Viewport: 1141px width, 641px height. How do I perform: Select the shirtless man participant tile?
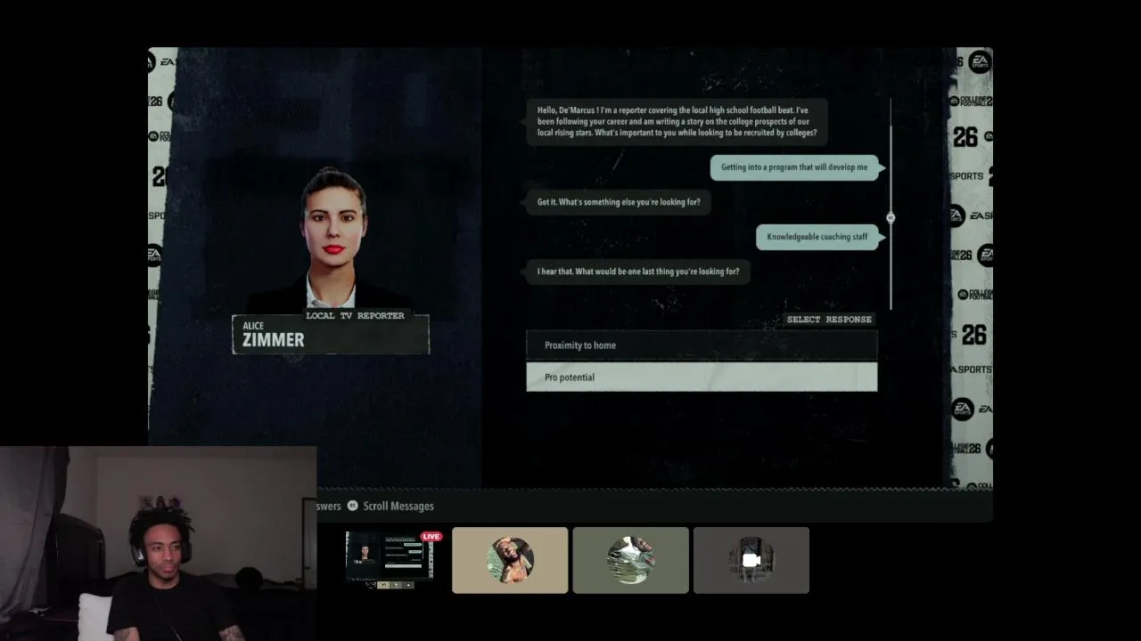pyautogui.click(x=510, y=560)
